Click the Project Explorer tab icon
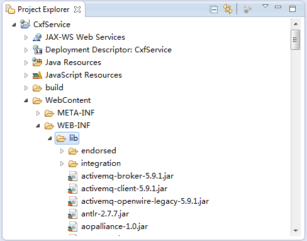 click(10, 9)
